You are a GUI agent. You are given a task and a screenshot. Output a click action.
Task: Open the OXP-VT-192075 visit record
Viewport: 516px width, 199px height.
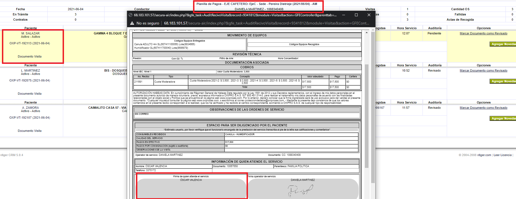(30, 80)
